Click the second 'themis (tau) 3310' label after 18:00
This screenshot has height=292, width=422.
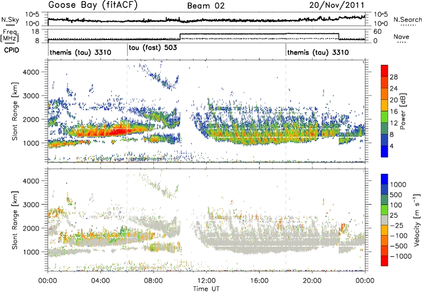pos(318,52)
